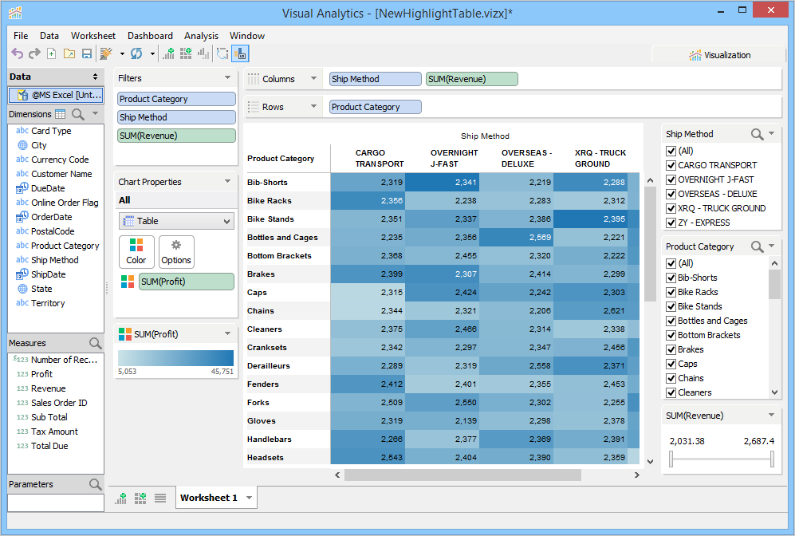Expand the Filters panel dropdown arrow
The image size is (795, 536).
(228, 78)
